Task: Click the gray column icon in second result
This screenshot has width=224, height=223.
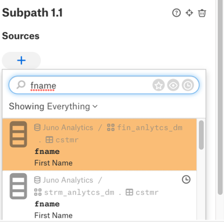Action: pyautogui.click(x=18, y=186)
